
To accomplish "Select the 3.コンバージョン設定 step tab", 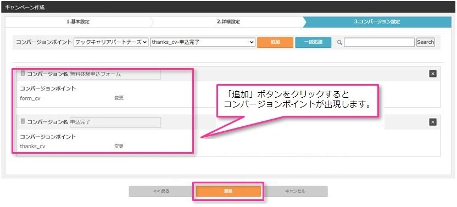I will coord(377,22).
